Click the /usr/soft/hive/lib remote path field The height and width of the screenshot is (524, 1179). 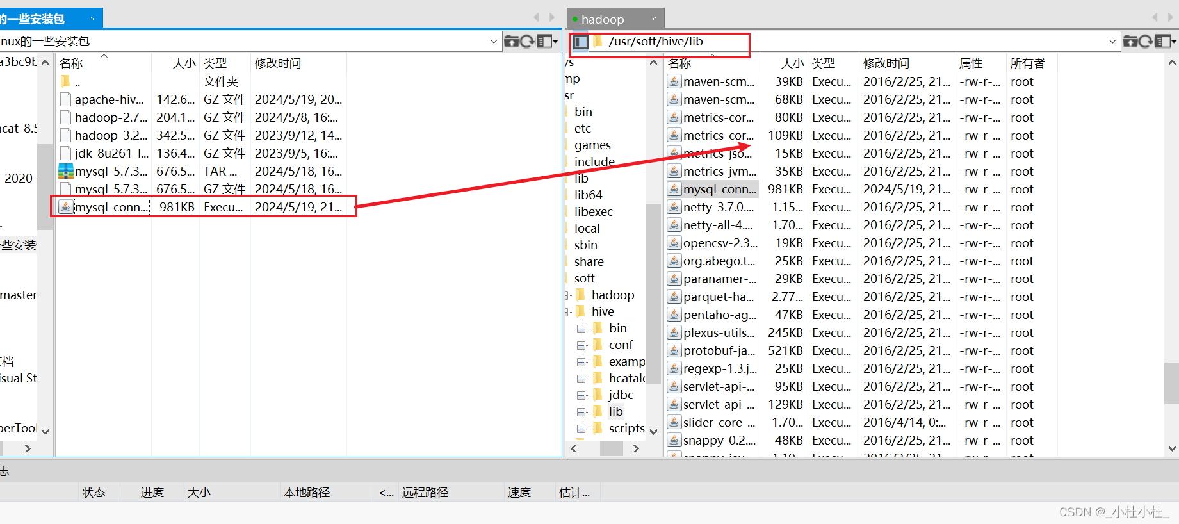[x=855, y=42]
